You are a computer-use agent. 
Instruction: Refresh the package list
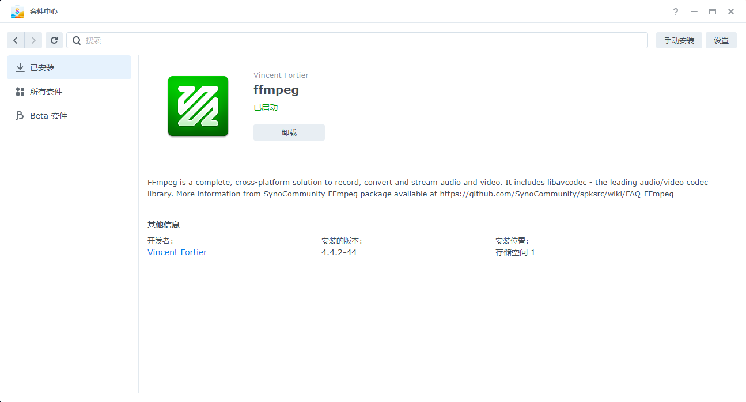point(54,40)
